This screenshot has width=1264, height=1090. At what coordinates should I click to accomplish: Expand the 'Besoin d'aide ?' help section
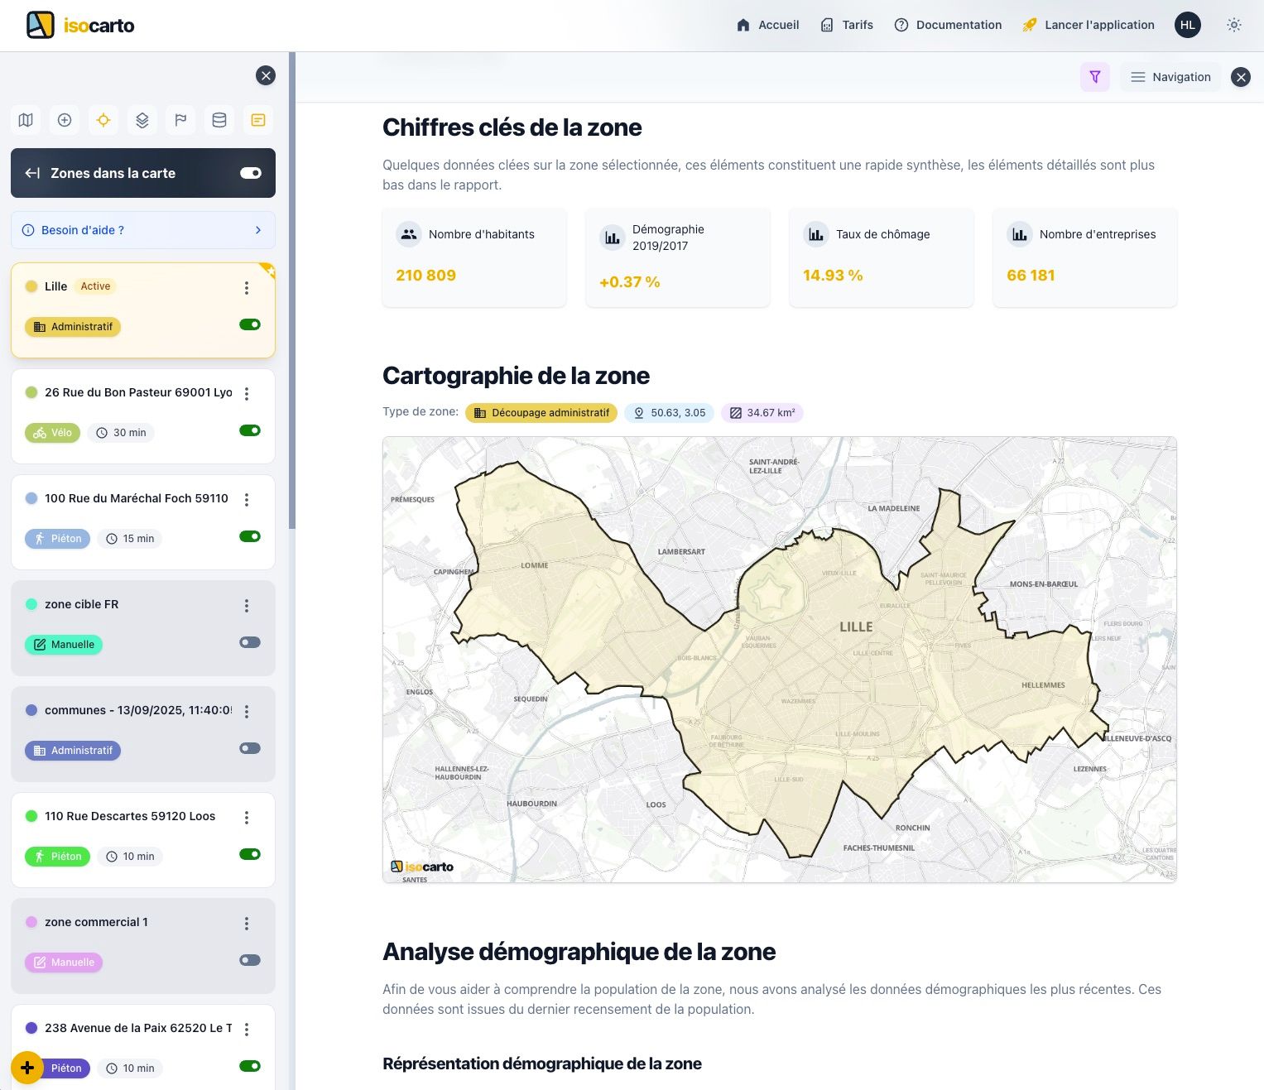[142, 230]
